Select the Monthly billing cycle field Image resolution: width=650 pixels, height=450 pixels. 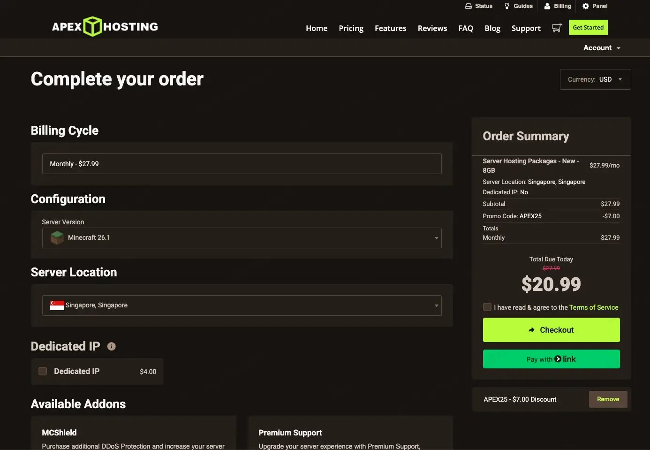coord(242,164)
